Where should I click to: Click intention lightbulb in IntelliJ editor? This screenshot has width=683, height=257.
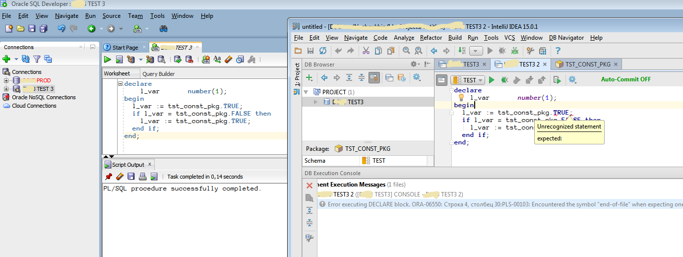[x=461, y=98]
